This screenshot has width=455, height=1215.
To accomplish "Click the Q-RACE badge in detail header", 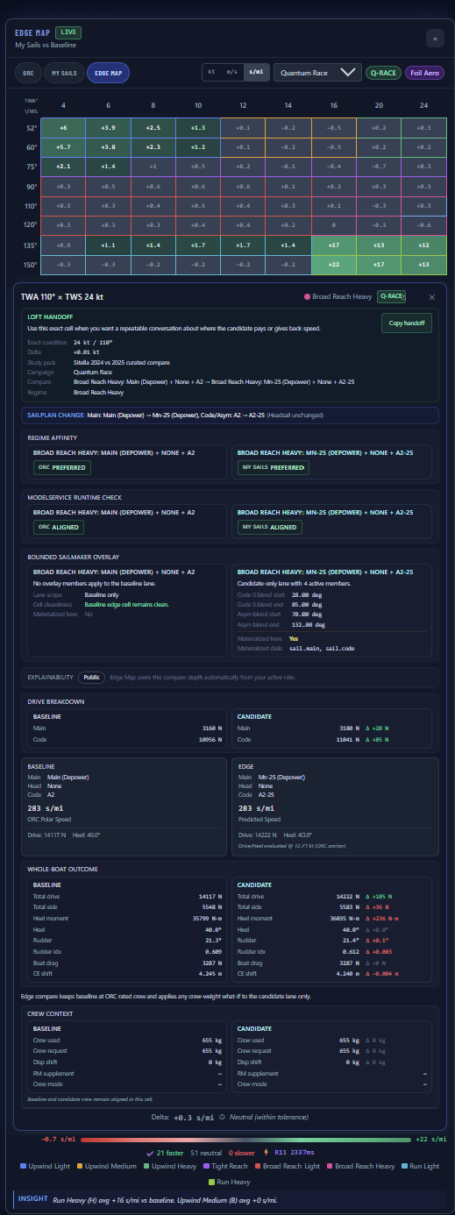I will coord(392,296).
